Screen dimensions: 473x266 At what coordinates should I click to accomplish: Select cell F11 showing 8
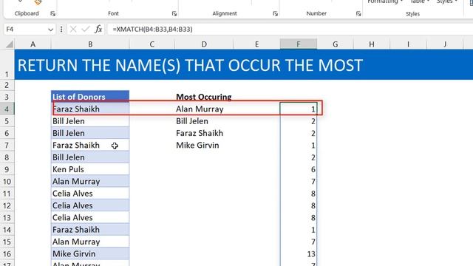pyautogui.click(x=299, y=194)
